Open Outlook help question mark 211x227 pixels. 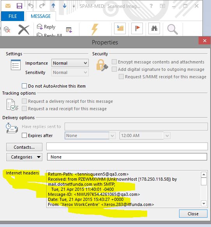(151, 6)
